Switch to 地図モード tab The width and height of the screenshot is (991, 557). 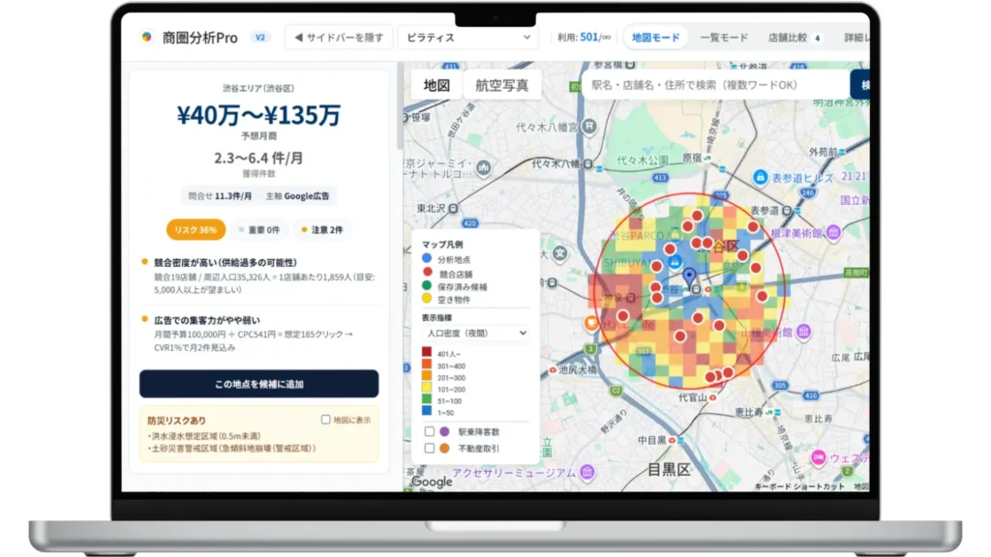(x=655, y=38)
